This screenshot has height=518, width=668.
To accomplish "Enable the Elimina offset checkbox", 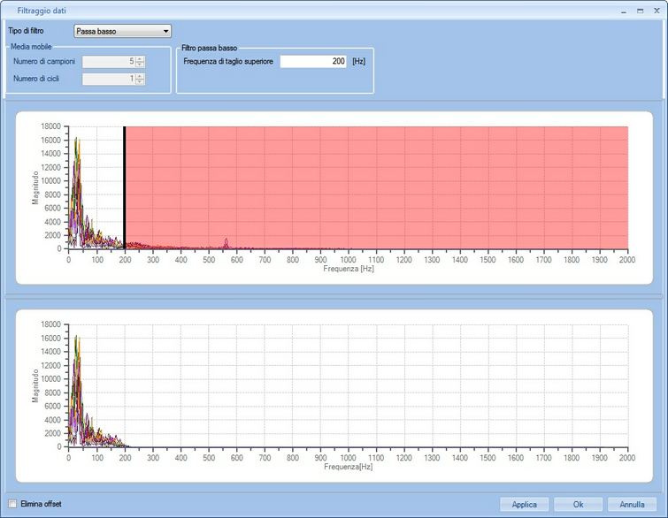I will coord(12,504).
